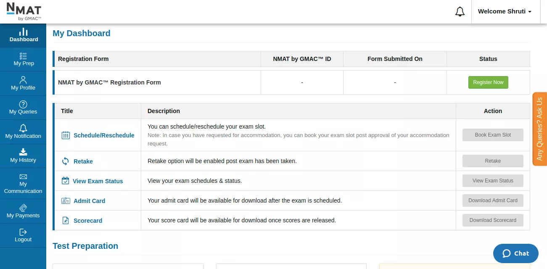Image resolution: width=547 pixels, height=269 pixels.
Task: Click the Form Submitted On column header
Action: (395, 59)
